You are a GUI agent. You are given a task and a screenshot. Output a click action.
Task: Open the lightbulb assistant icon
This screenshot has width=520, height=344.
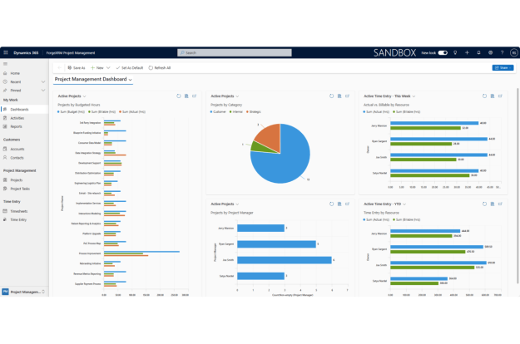tap(455, 52)
